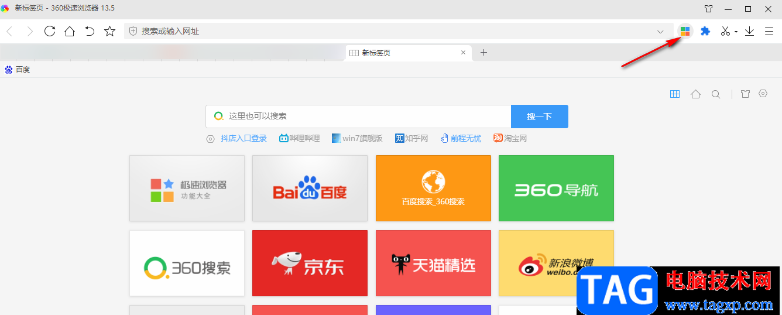Open the extensions puzzle icon
This screenshot has width=782, height=315.
point(705,32)
